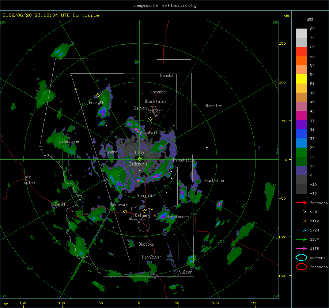329x308 pixels.
Task: Select the Innisfail label
Action: click(148, 133)
